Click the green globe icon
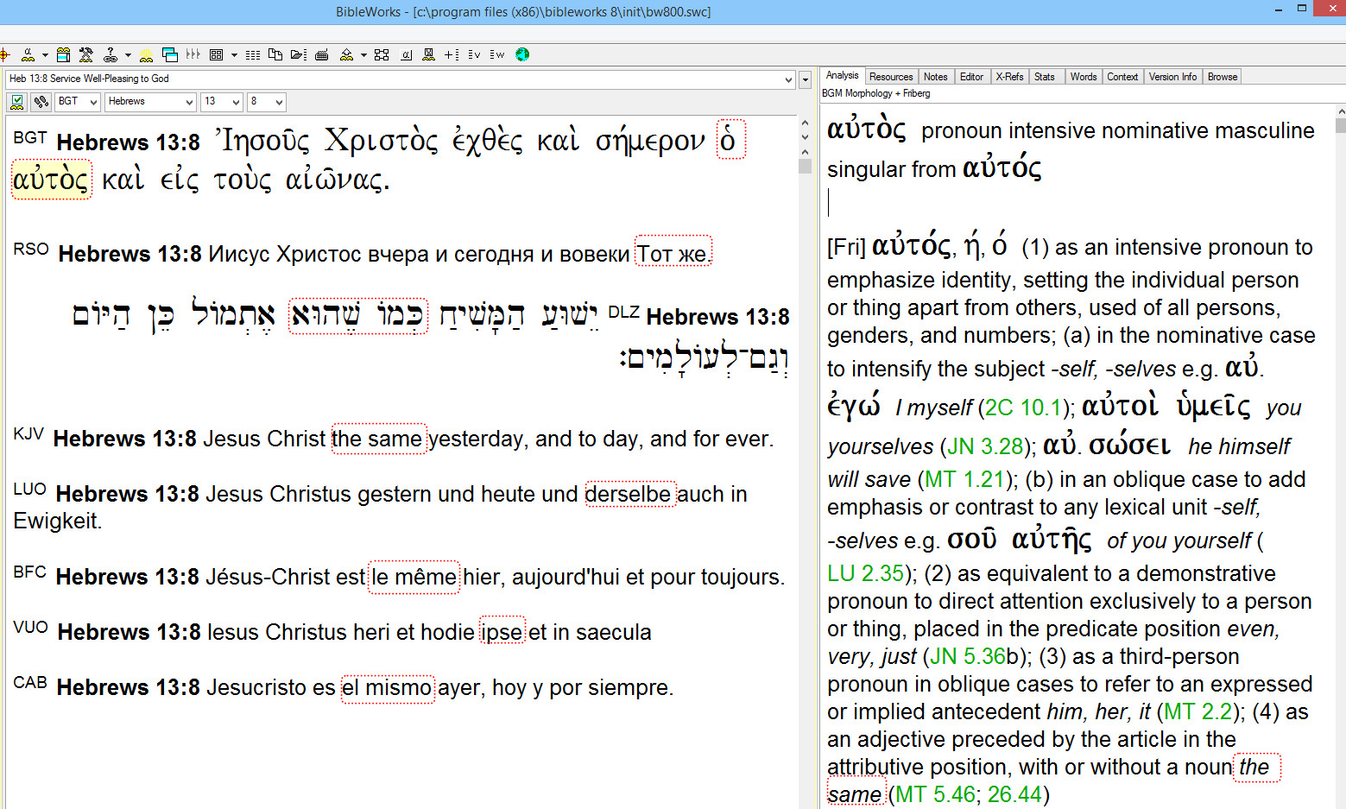1346x809 pixels. (522, 54)
